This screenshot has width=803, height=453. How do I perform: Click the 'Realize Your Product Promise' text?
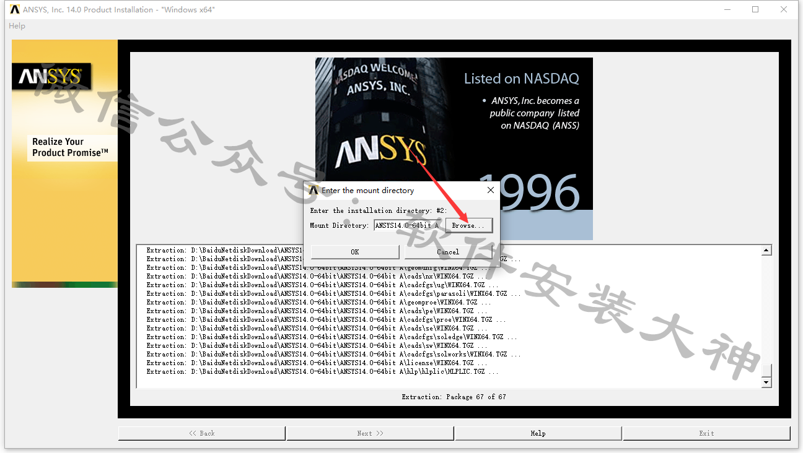[x=71, y=147]
